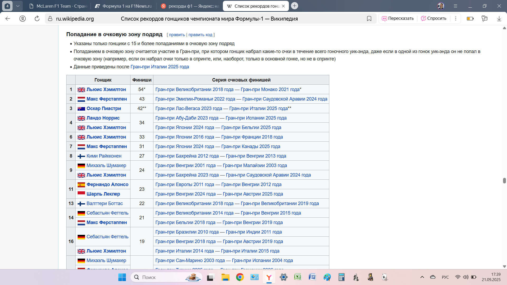Open Валттери Боттас driver link
This screenshot has width=507, height=285.
105,203
